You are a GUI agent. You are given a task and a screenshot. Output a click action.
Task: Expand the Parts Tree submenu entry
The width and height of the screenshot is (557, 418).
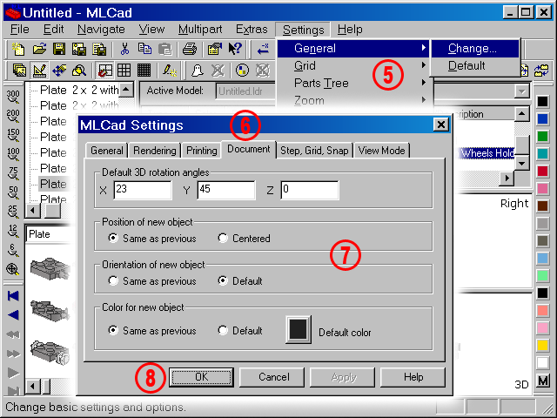tap(354, 83)
